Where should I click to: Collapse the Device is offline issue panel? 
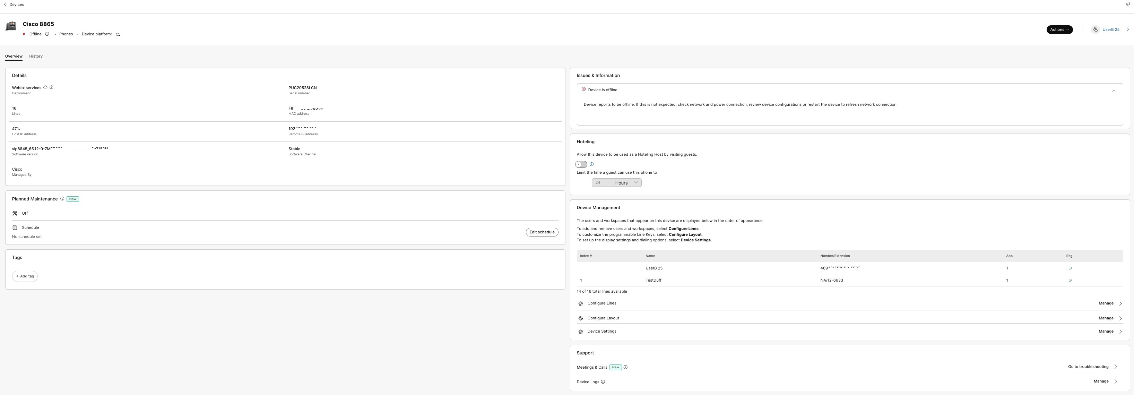(x=1114, y=91)
